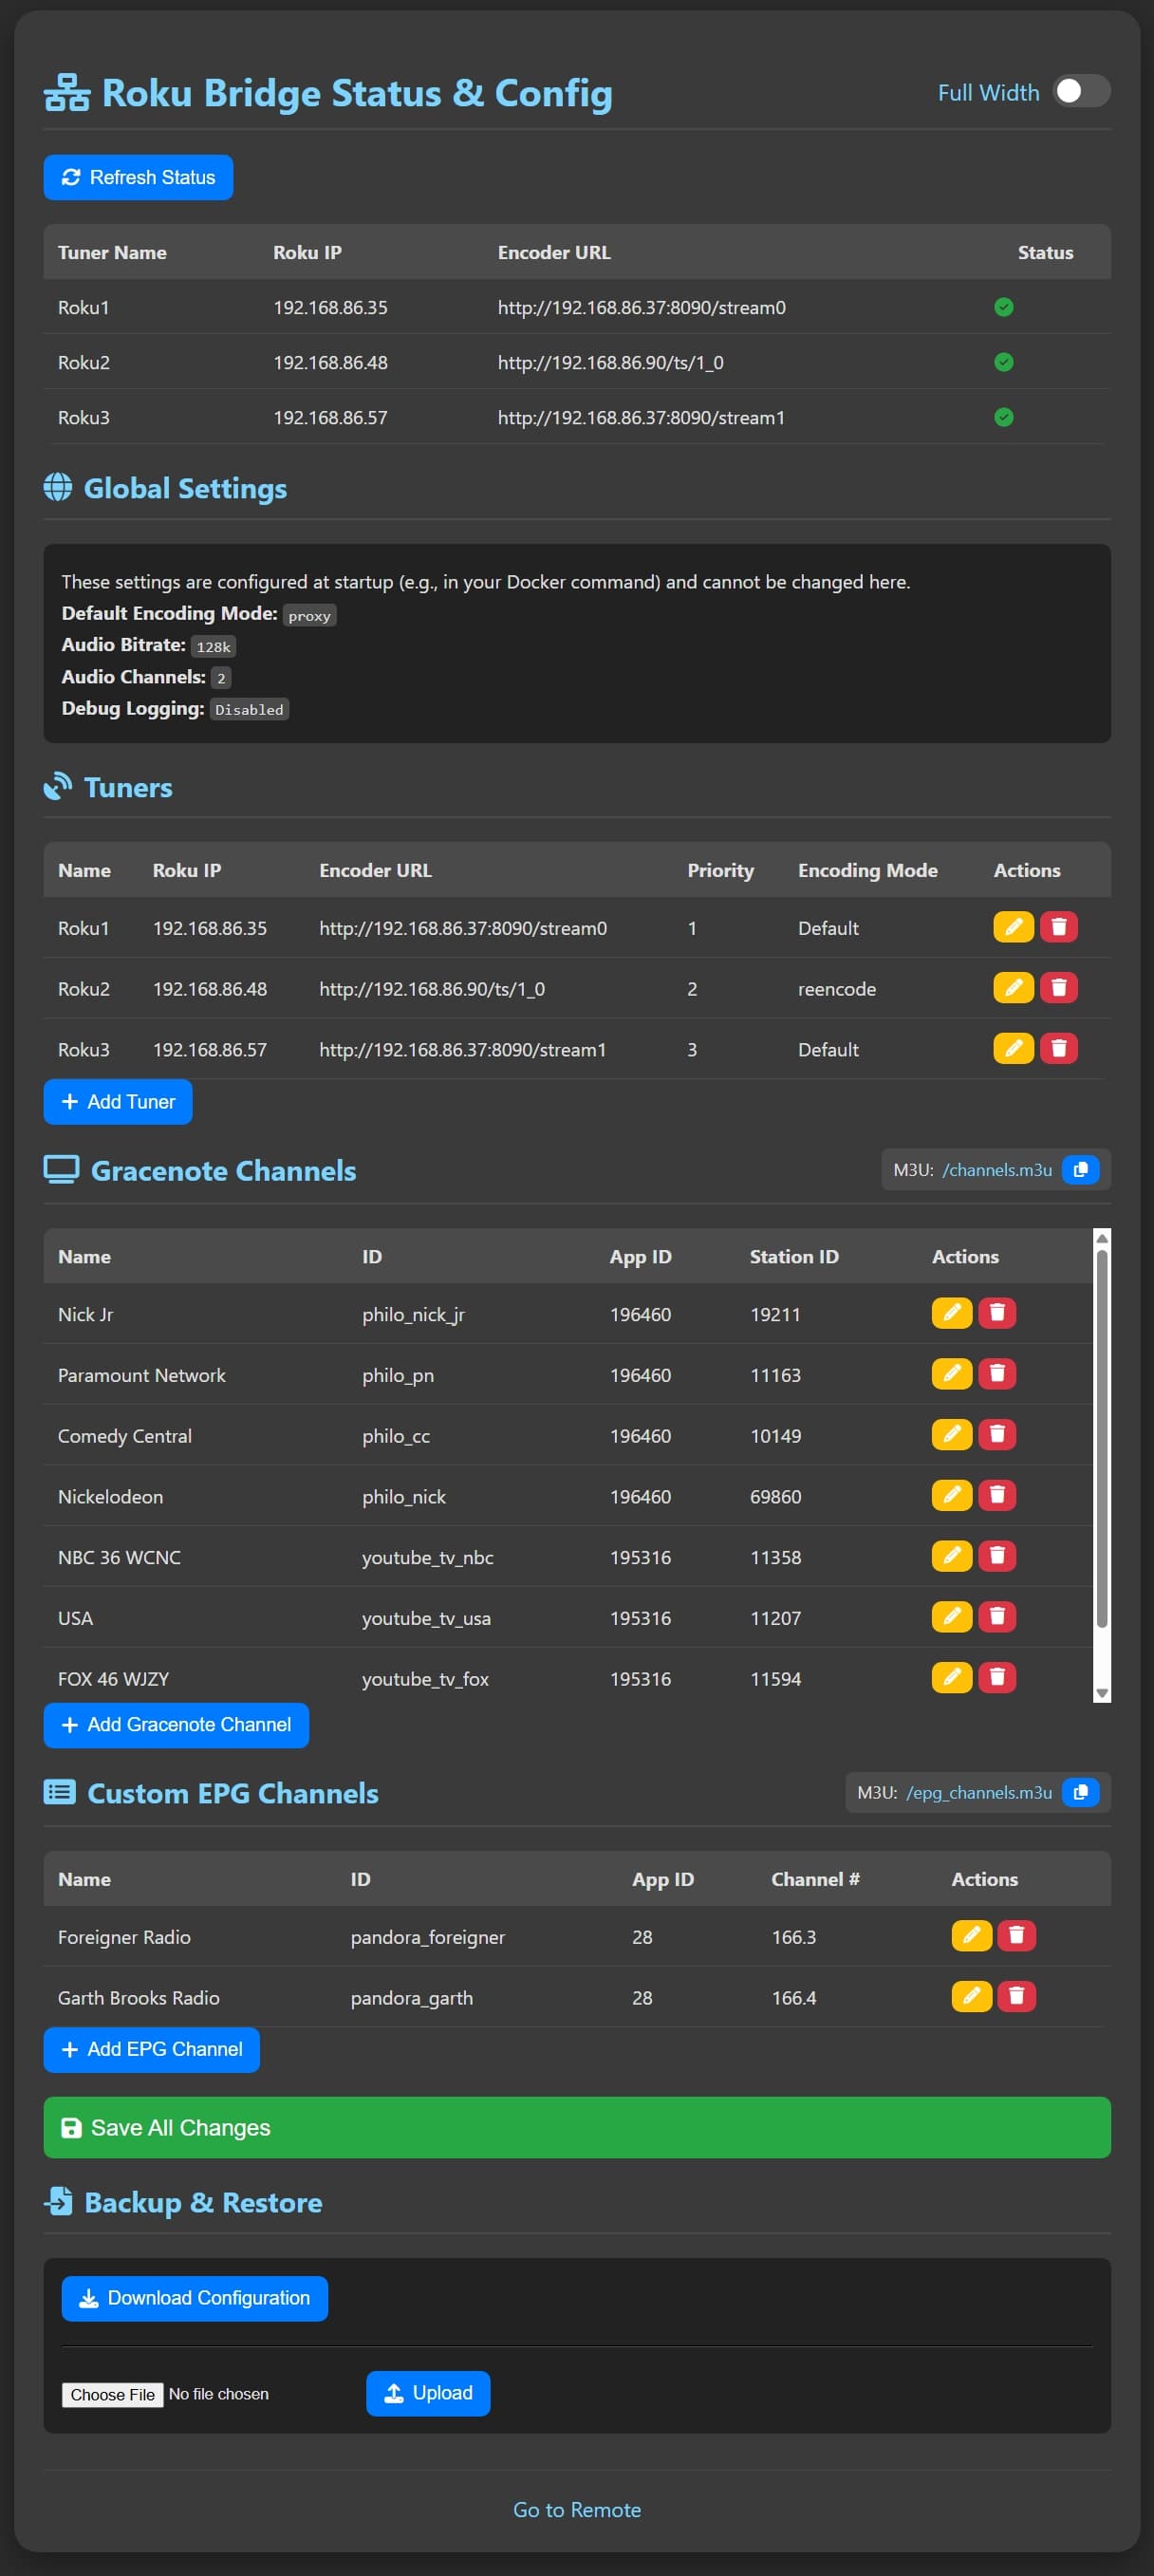Edit the Foreigner Radio EPG channel

[x=971, y=1936]
